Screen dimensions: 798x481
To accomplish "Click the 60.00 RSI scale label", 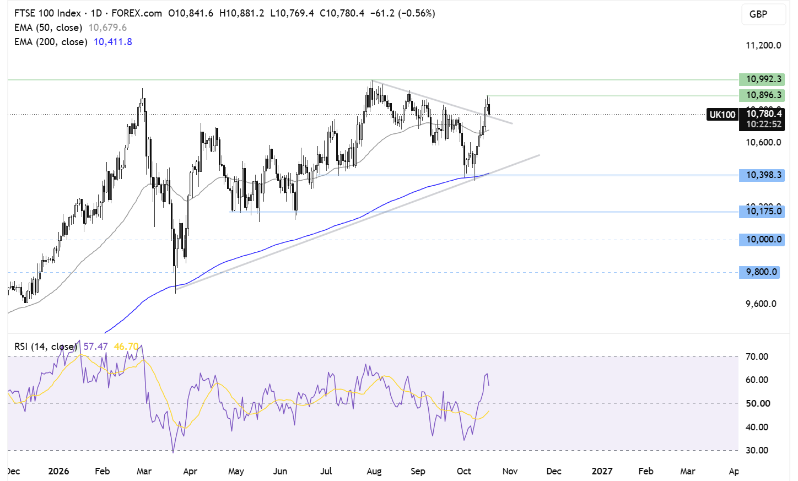I will pos(757,380).
